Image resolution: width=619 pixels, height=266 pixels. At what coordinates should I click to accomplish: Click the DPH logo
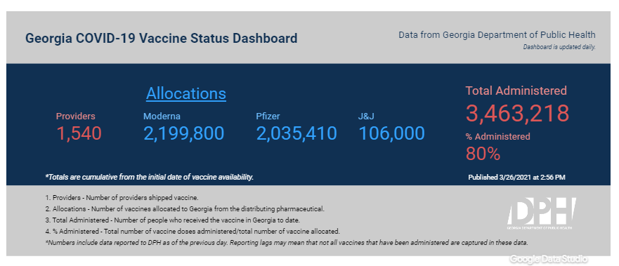(541, 214)
